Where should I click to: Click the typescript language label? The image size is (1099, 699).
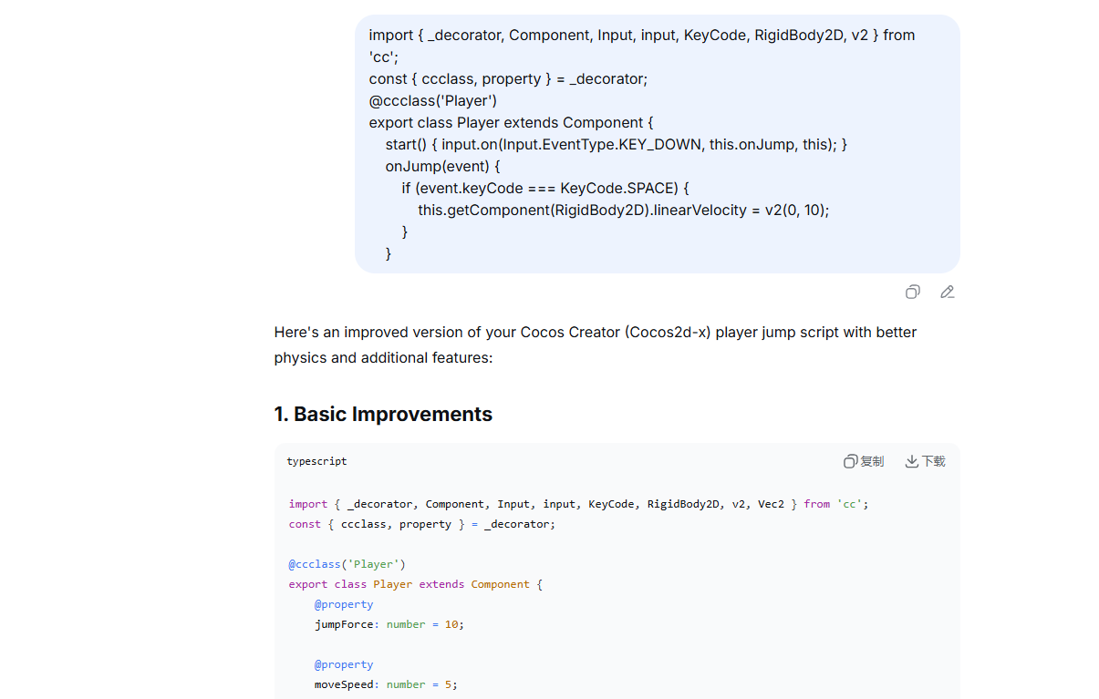316,461
